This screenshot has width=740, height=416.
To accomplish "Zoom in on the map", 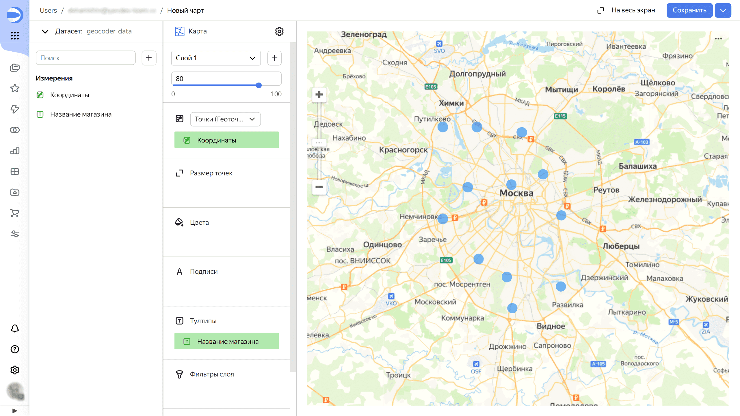I will click(x=319, y=95).
